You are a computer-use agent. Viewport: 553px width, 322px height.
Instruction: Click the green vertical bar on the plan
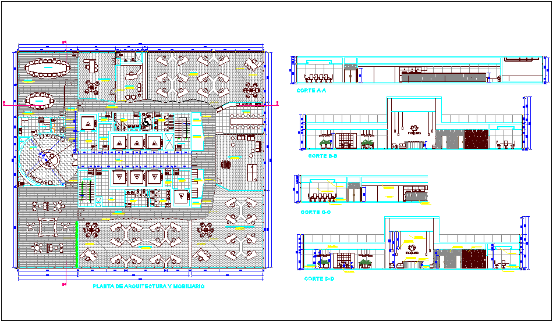[x=77, y=245]
